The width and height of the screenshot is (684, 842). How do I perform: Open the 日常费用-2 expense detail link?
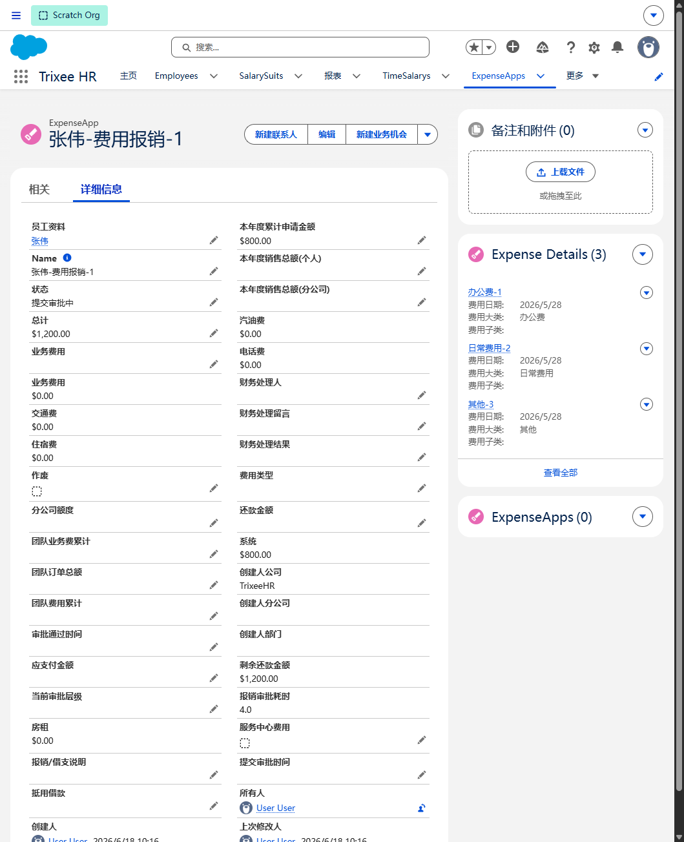tap(490, 348)
